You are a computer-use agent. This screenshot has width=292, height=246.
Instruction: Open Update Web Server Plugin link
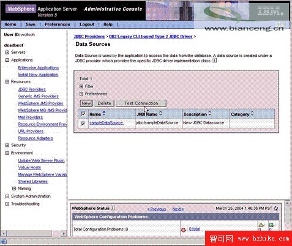pos(41,160)
